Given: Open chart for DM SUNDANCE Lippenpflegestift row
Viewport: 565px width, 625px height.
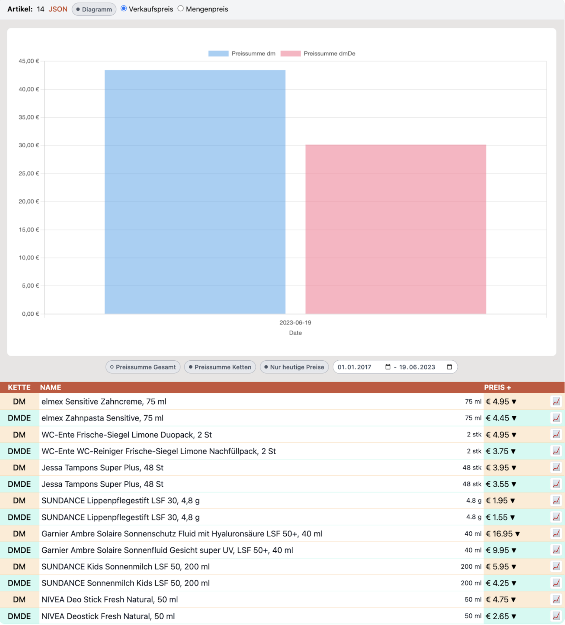Looking at the screenshot, I should coord(556,500).
